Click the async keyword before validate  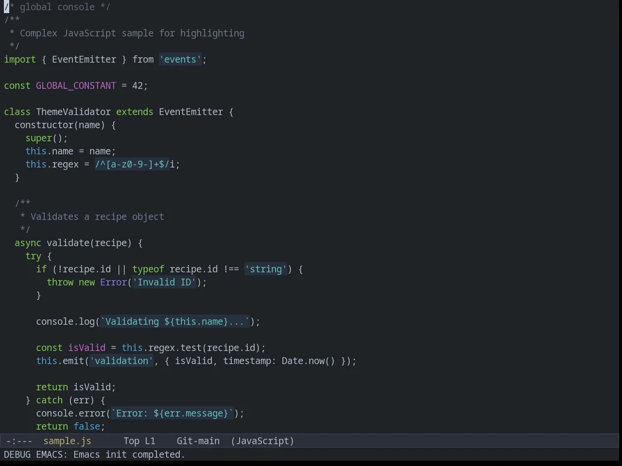point(28,243)
